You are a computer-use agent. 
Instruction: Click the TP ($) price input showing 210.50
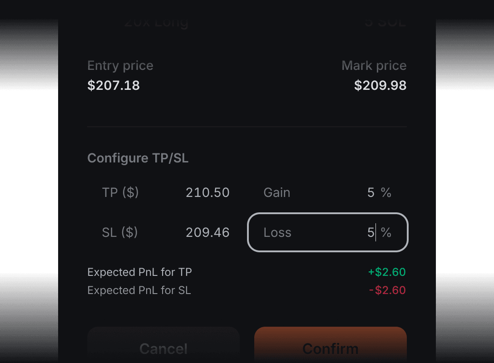[207, 193]
